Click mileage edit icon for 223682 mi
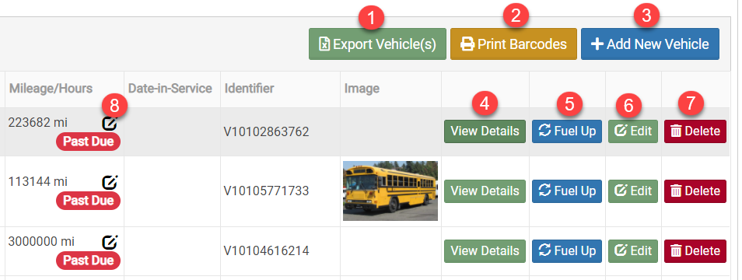 pos(110,124)
